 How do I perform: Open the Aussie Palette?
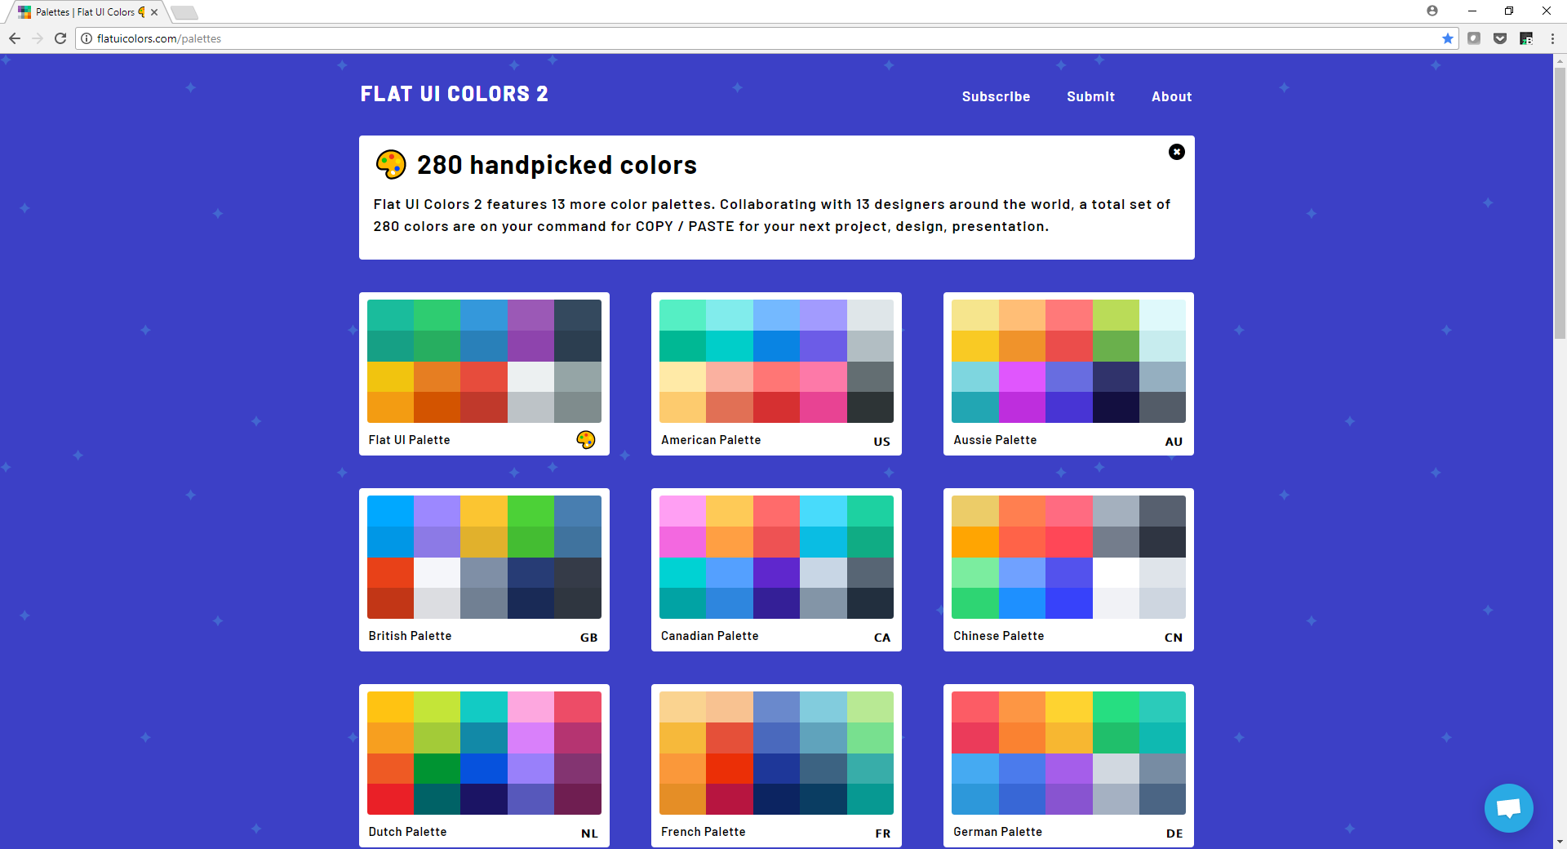[1068, 374]
